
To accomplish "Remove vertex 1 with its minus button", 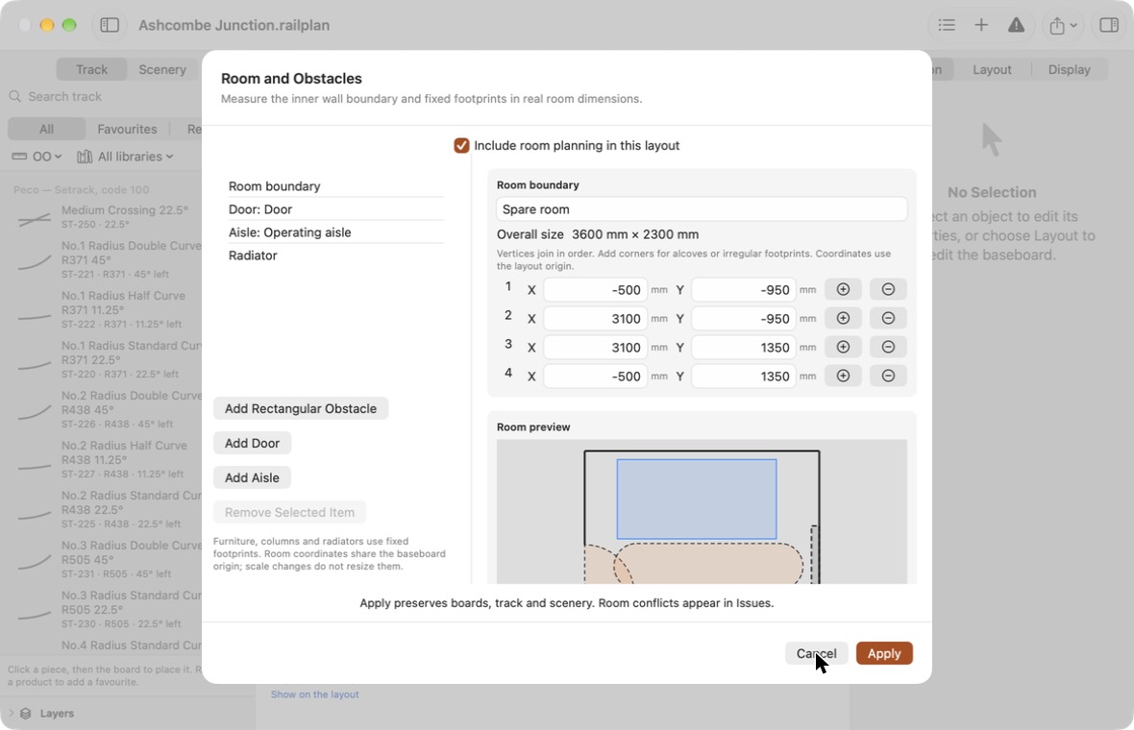I will pos(888,289).
